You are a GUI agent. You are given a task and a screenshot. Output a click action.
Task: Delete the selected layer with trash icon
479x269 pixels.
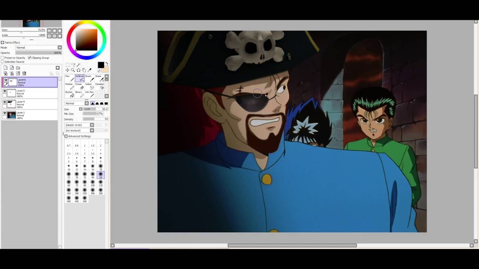[x=24, y=73]
